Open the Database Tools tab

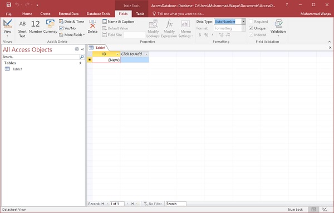[x=98, y=14]
